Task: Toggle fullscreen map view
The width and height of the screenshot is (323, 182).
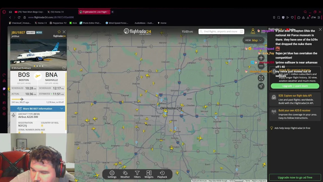Action: (x=261, y=78)
